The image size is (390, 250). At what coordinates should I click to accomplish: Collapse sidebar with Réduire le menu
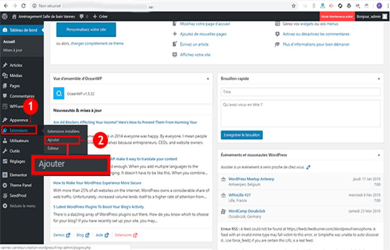(x=22, y=206)
